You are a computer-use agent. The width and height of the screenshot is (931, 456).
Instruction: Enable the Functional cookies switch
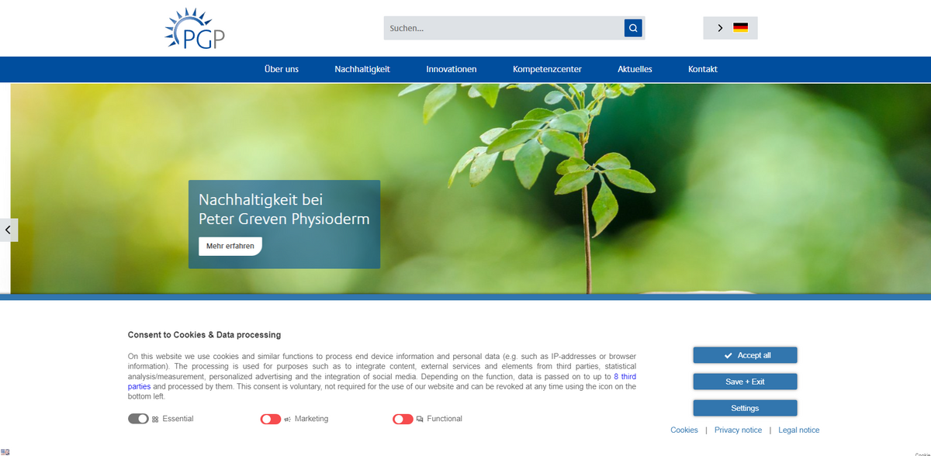pyautogui.click(x=403, y=419)
